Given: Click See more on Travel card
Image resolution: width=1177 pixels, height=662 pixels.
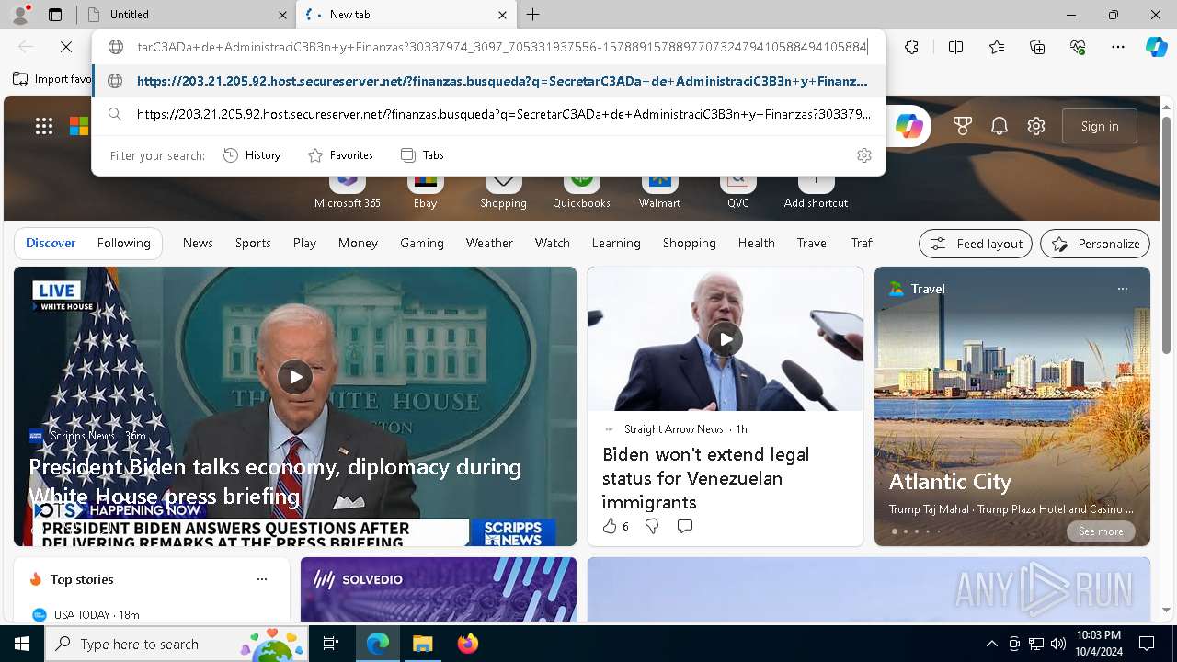Looking at the screenshot, I should 1101,531.
